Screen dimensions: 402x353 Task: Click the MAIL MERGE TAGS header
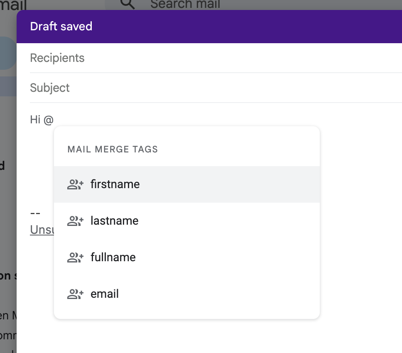[x=112, y=149]
